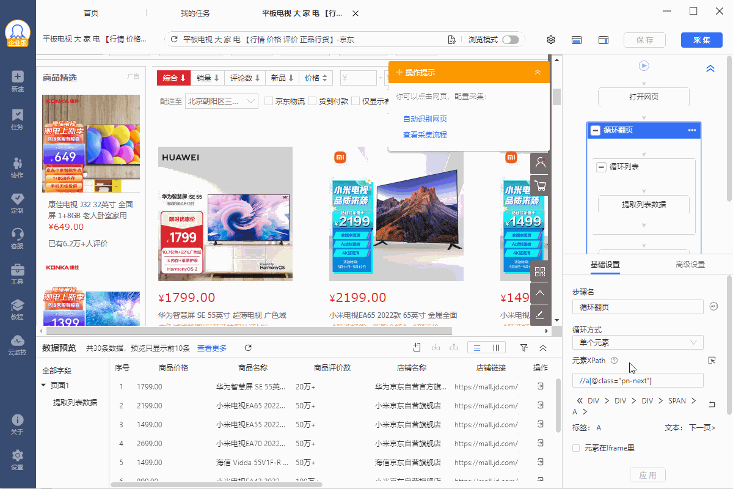Switch to the 首页 tab
This screenshot has height=489, width=733.
[x=90, y=13]
